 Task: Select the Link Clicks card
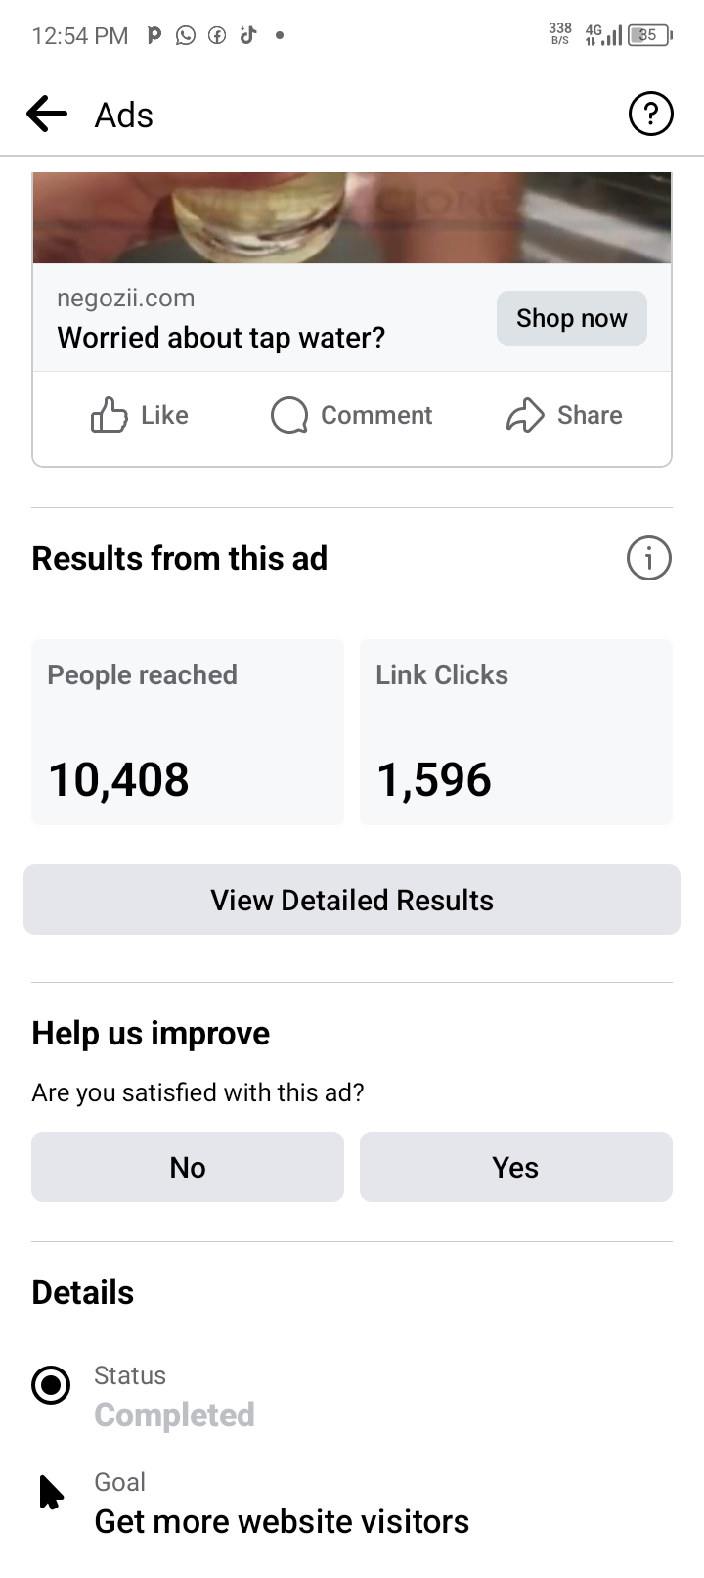click(x=516, y=732)
